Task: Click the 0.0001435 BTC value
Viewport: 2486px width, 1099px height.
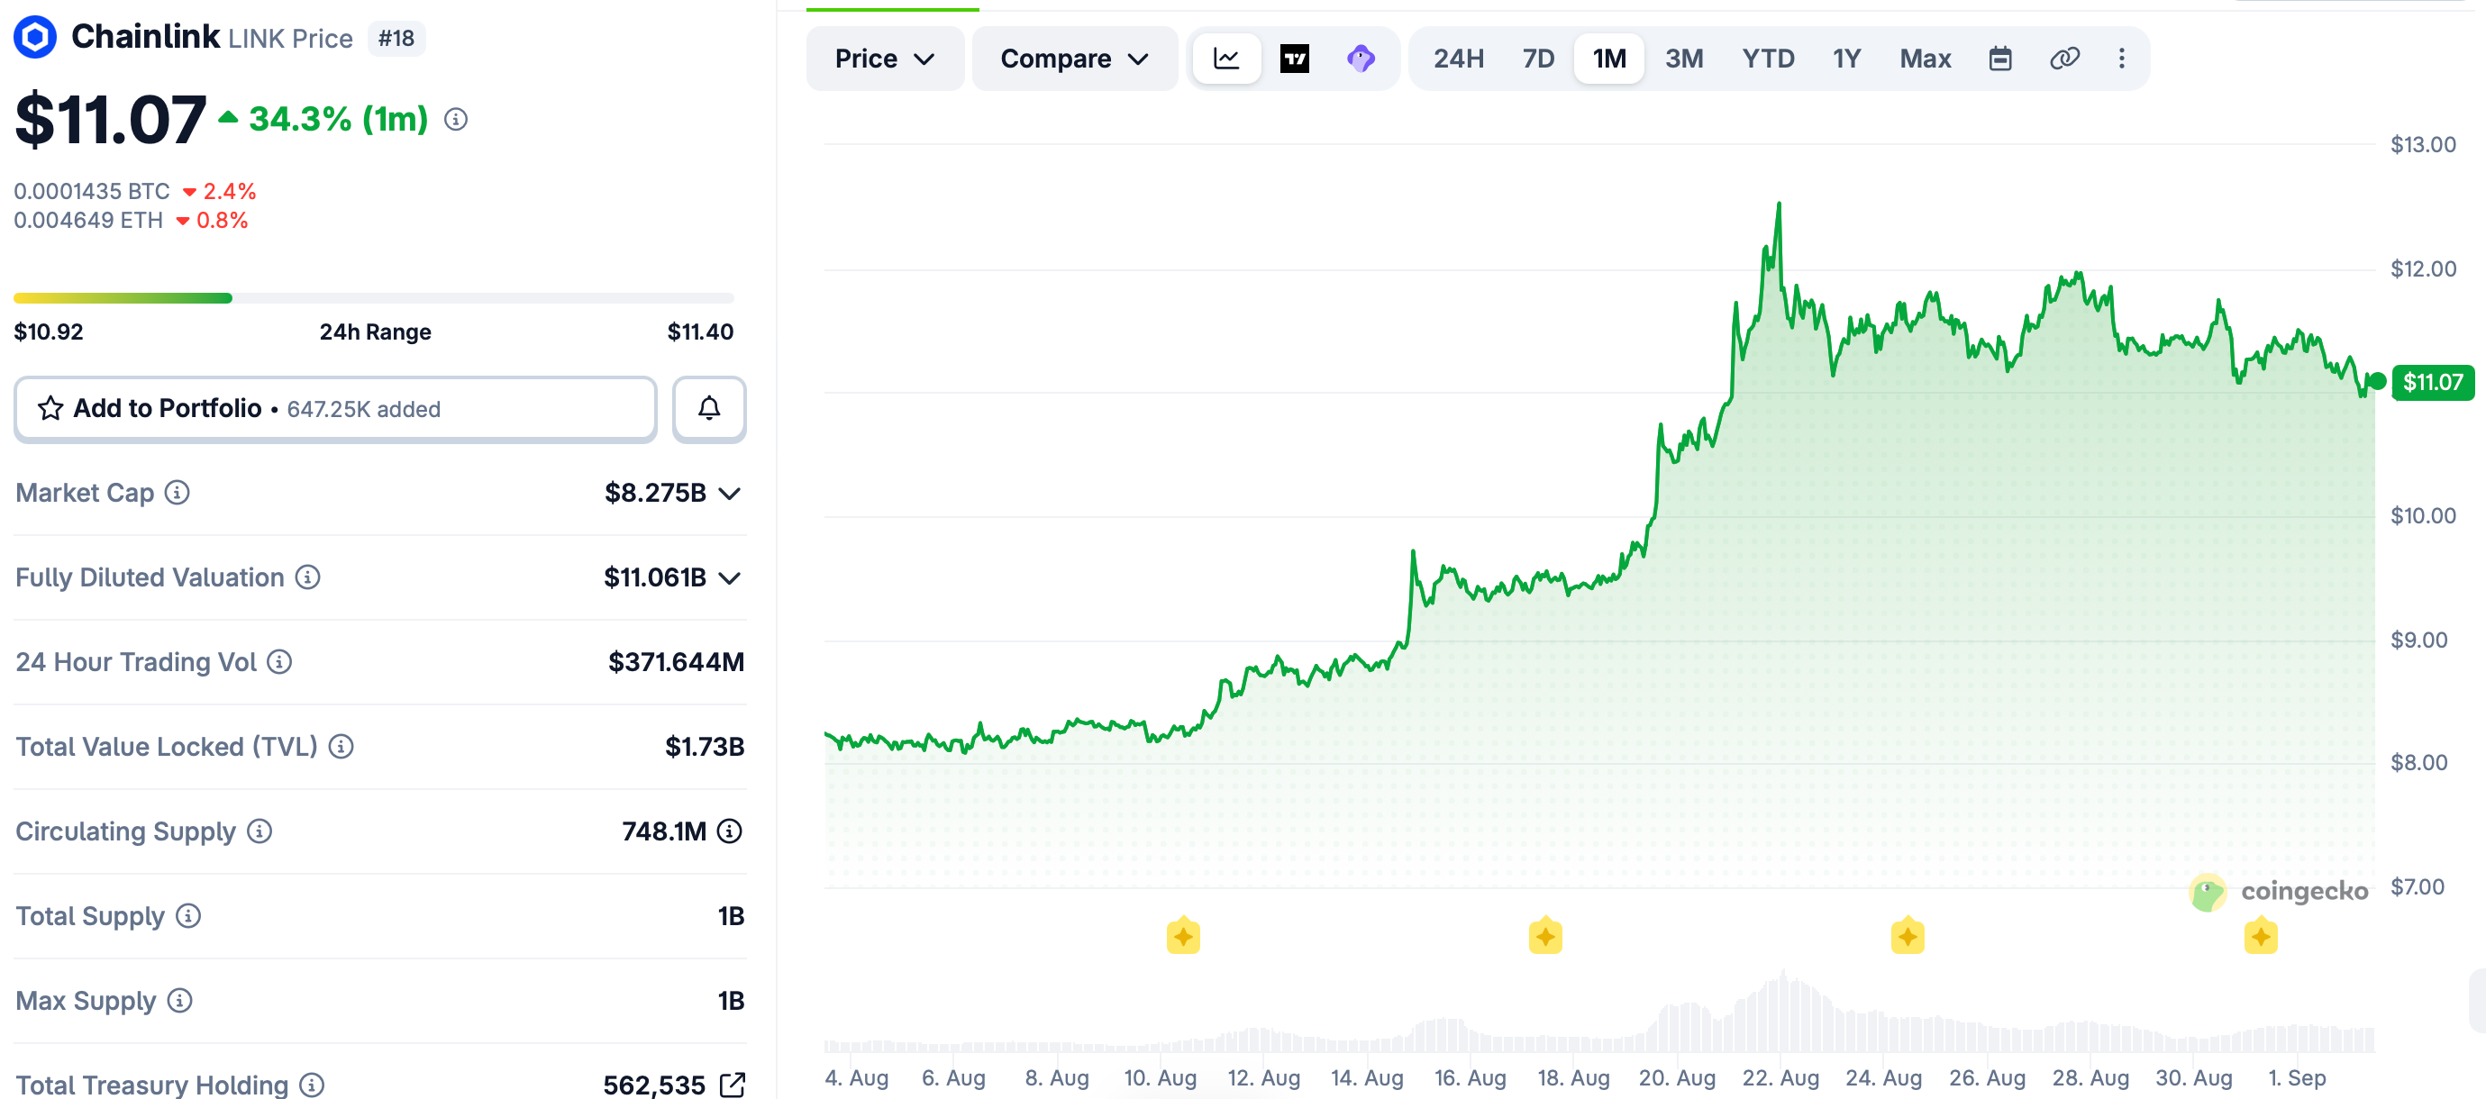Action: pos(92,191)
